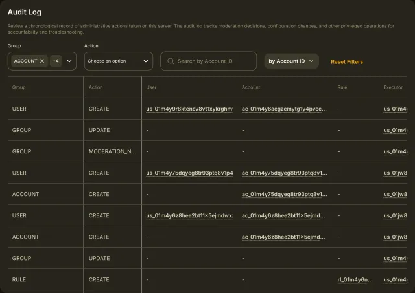Open account link in ACCOUNT row ac_01m4y6z8hee2bt11x5ejmd
Screen dimensions: 415x293
tap(283, 237)
